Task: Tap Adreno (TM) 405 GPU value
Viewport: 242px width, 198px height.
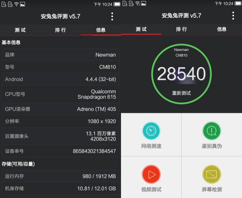Action: 96,109
